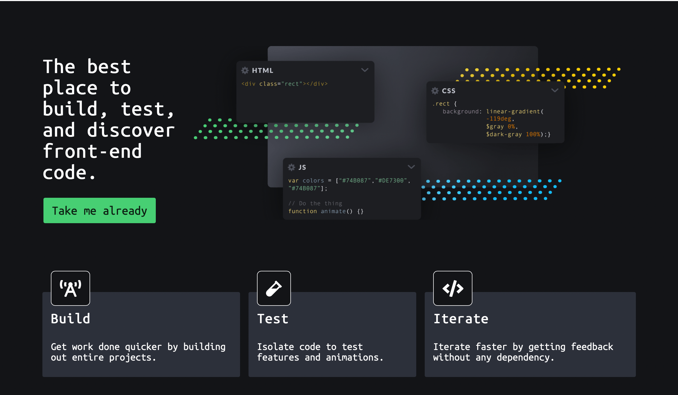Open the JS panel settings gear
Screen dimensions: 678x395
[x=291, y=167]
